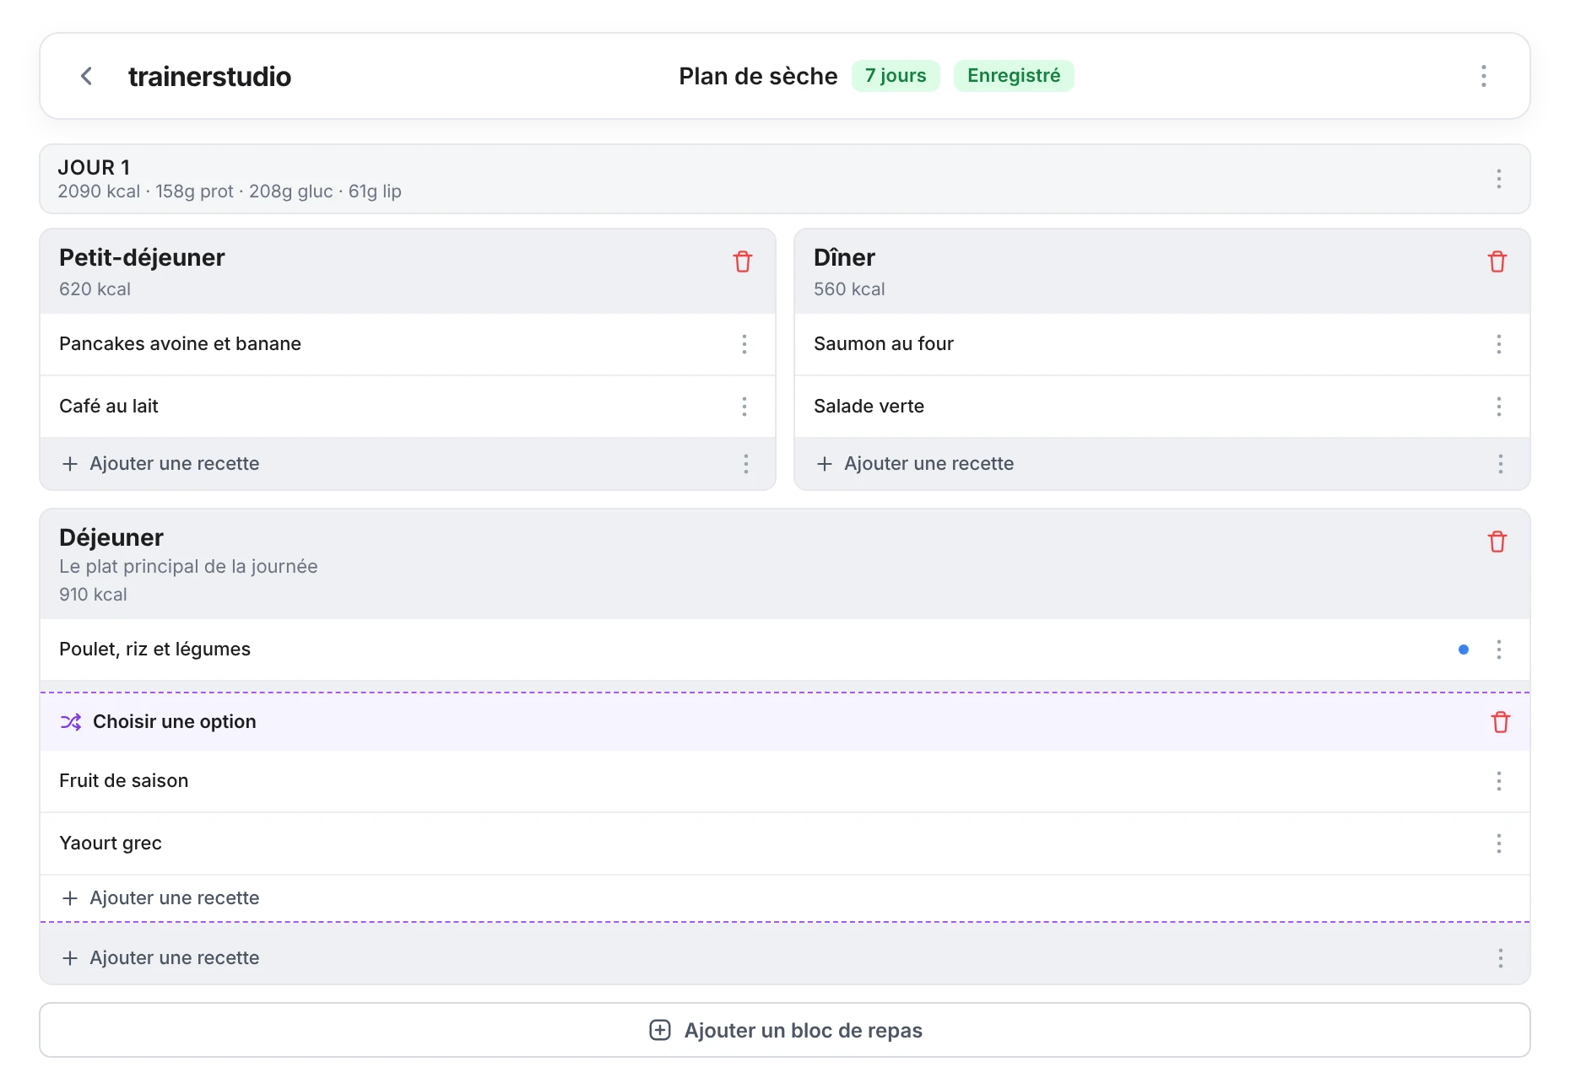Image resolution: width=1570 pixels, height=1078 pixels.
Task: Click the shuffle icon beside Choisir une option
Action: [71, 722]
